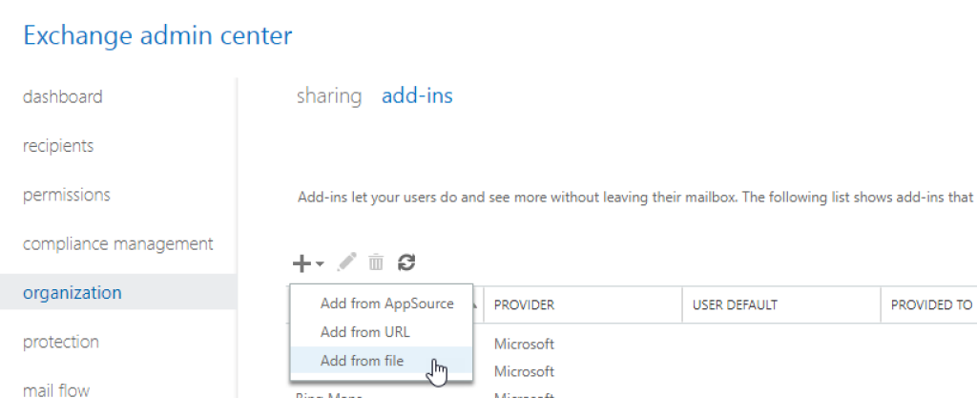Navigate to permissions
Screen dimensions: 977x398
pos(67,195)
